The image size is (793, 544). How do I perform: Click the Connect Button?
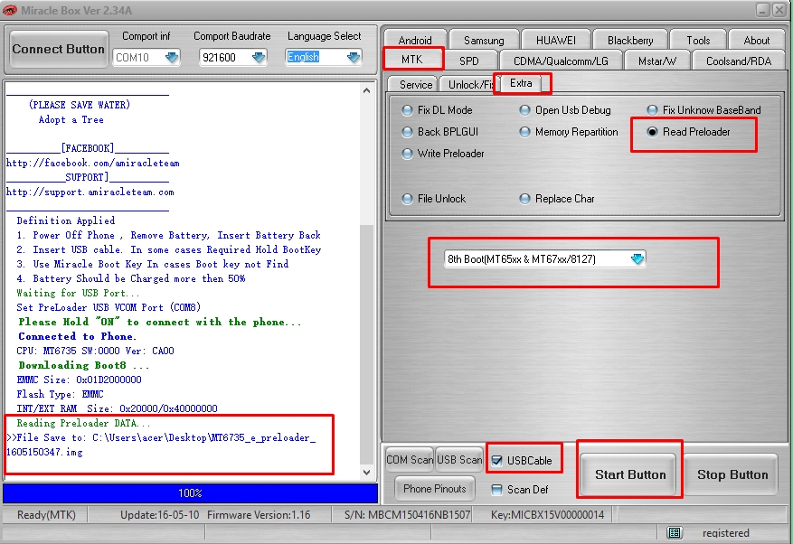(58, 49)
